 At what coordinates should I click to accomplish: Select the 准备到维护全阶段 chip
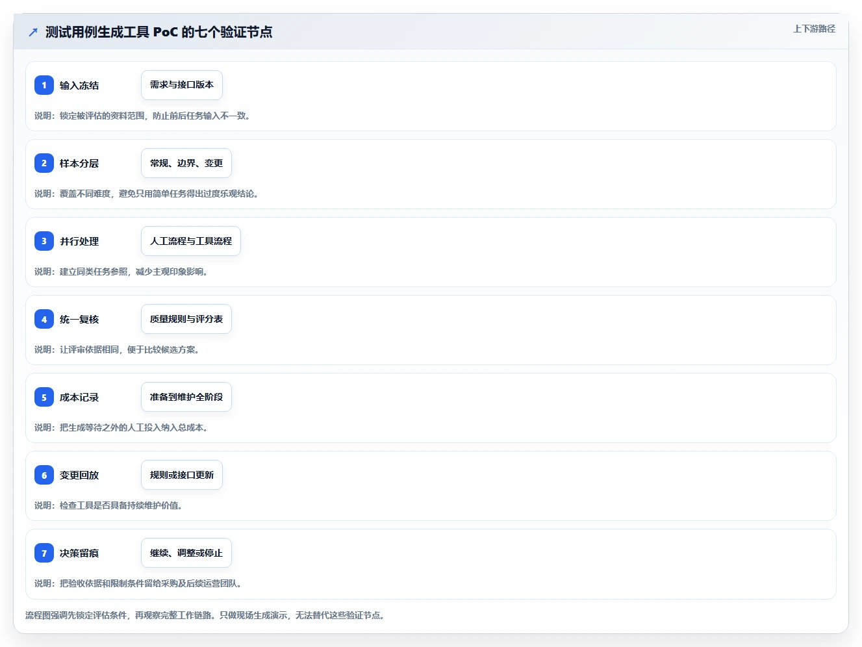click(x=186, y=397)
